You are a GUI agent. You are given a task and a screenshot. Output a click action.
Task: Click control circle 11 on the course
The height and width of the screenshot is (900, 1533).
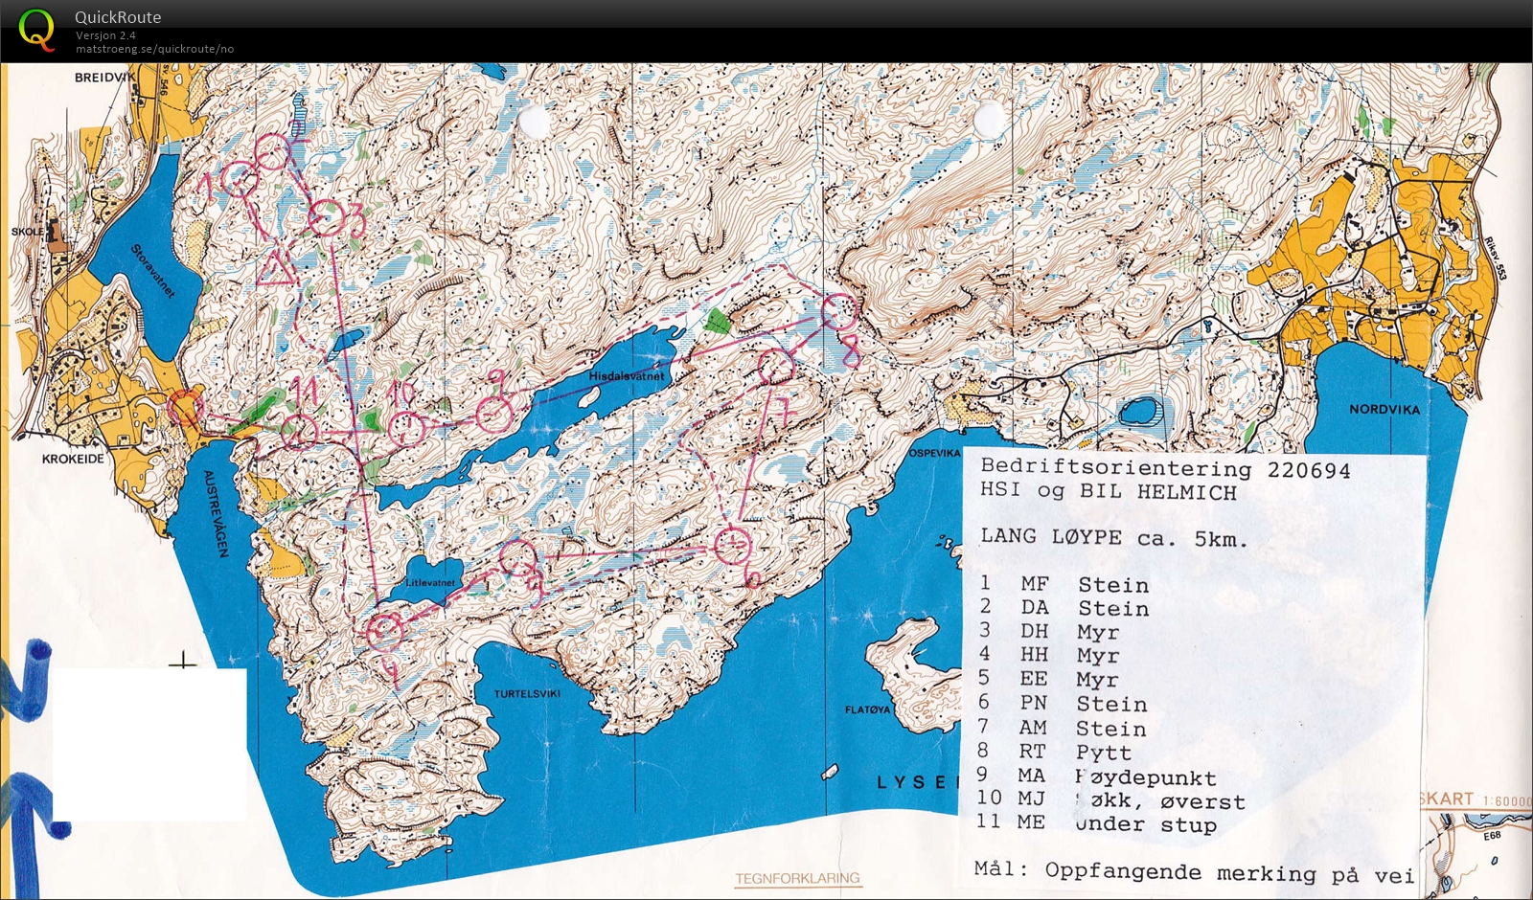(x=300, y=433)
